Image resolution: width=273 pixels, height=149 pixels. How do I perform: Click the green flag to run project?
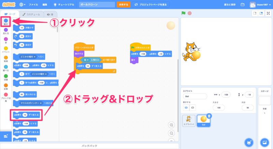pos(183,13)
